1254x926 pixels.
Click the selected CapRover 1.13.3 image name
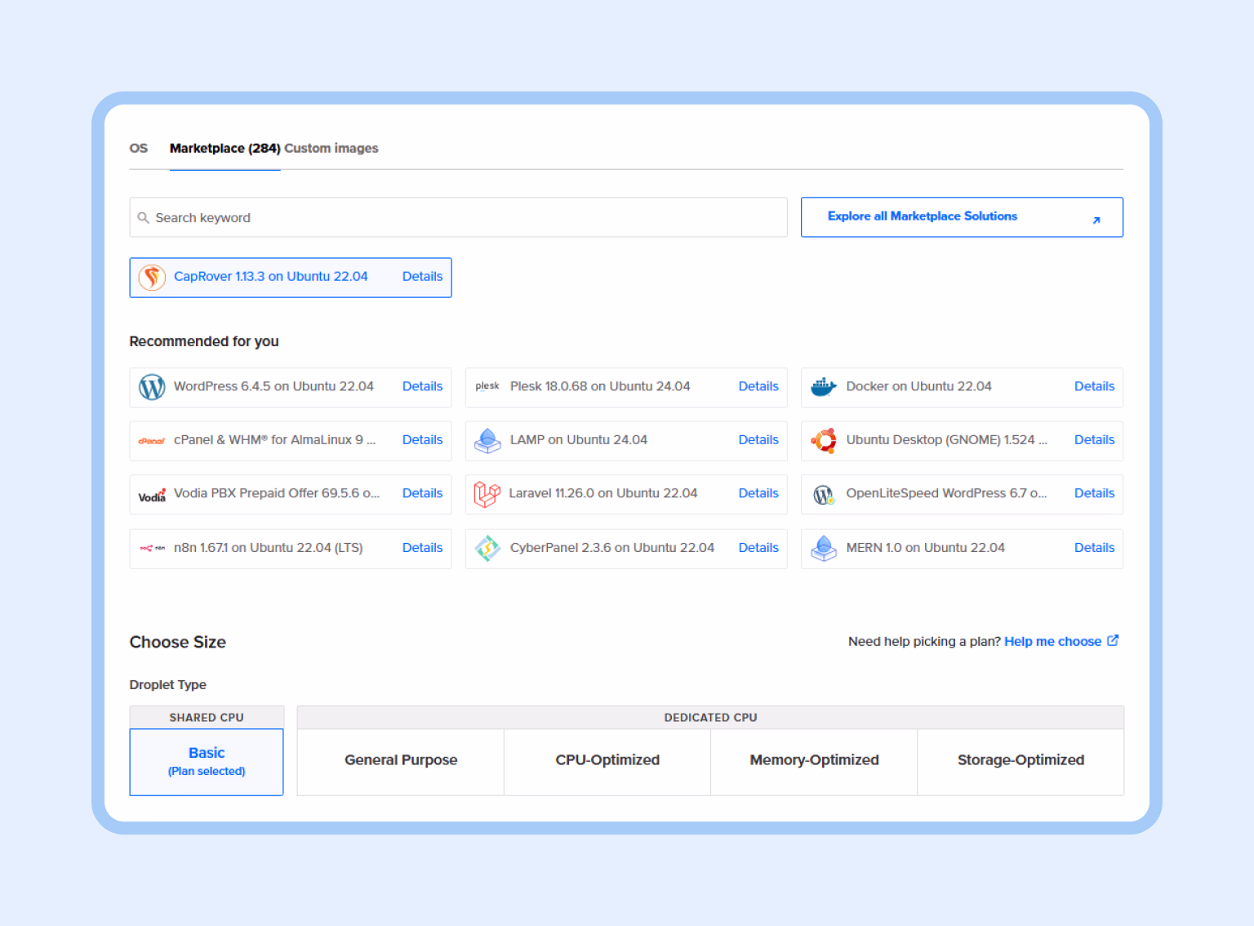tap(271, 277)
